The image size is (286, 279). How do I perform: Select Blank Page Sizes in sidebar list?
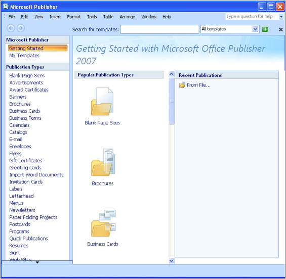coord(27,75)
